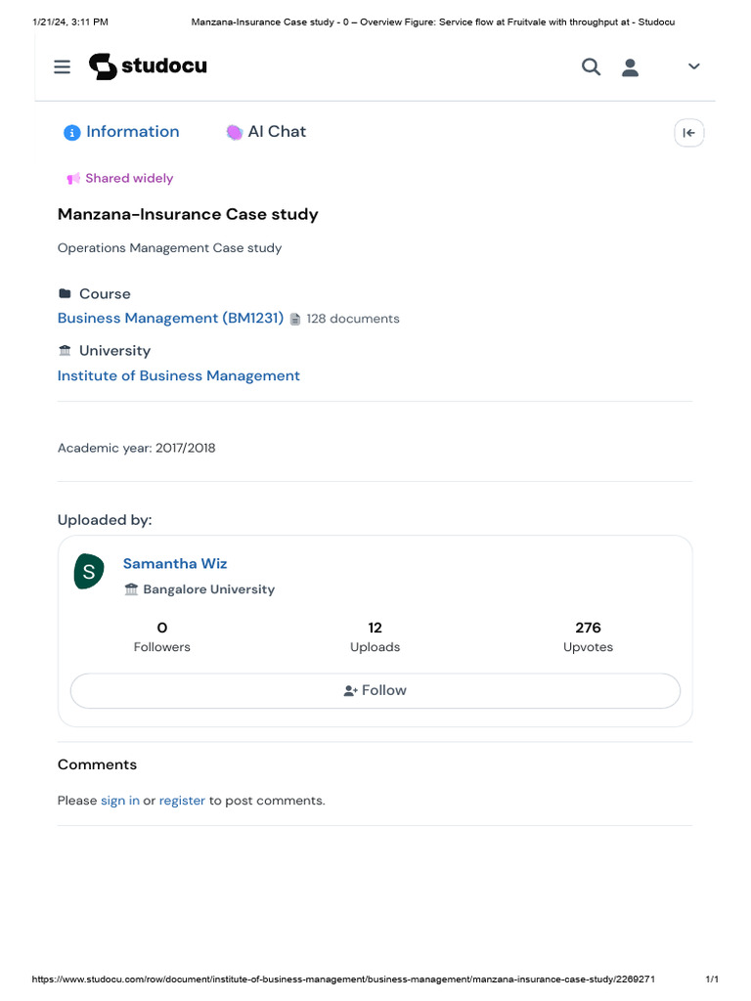Switch to the AI Chat tab
Viewport: 751px width, 1001px height.
pos(265,132)
